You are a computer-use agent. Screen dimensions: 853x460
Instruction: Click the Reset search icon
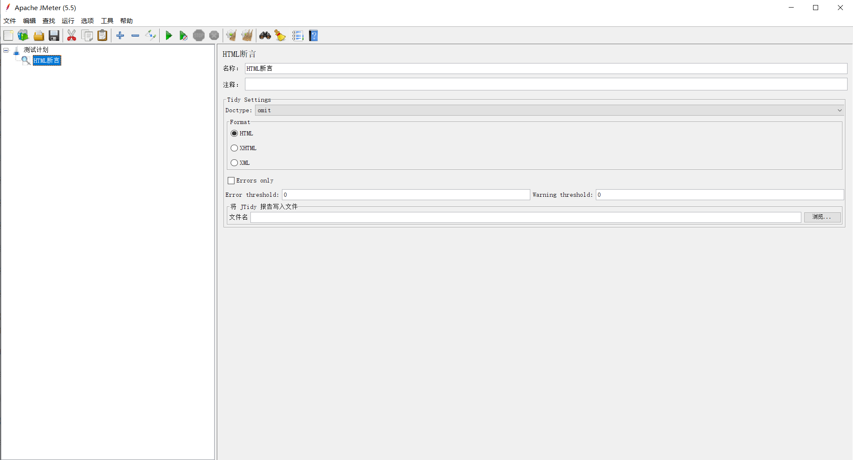click(280, 36)
